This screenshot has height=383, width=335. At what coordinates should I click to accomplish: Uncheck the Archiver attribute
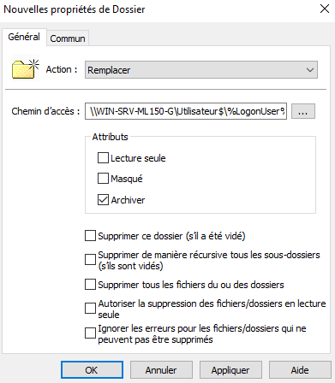(103, 200)
